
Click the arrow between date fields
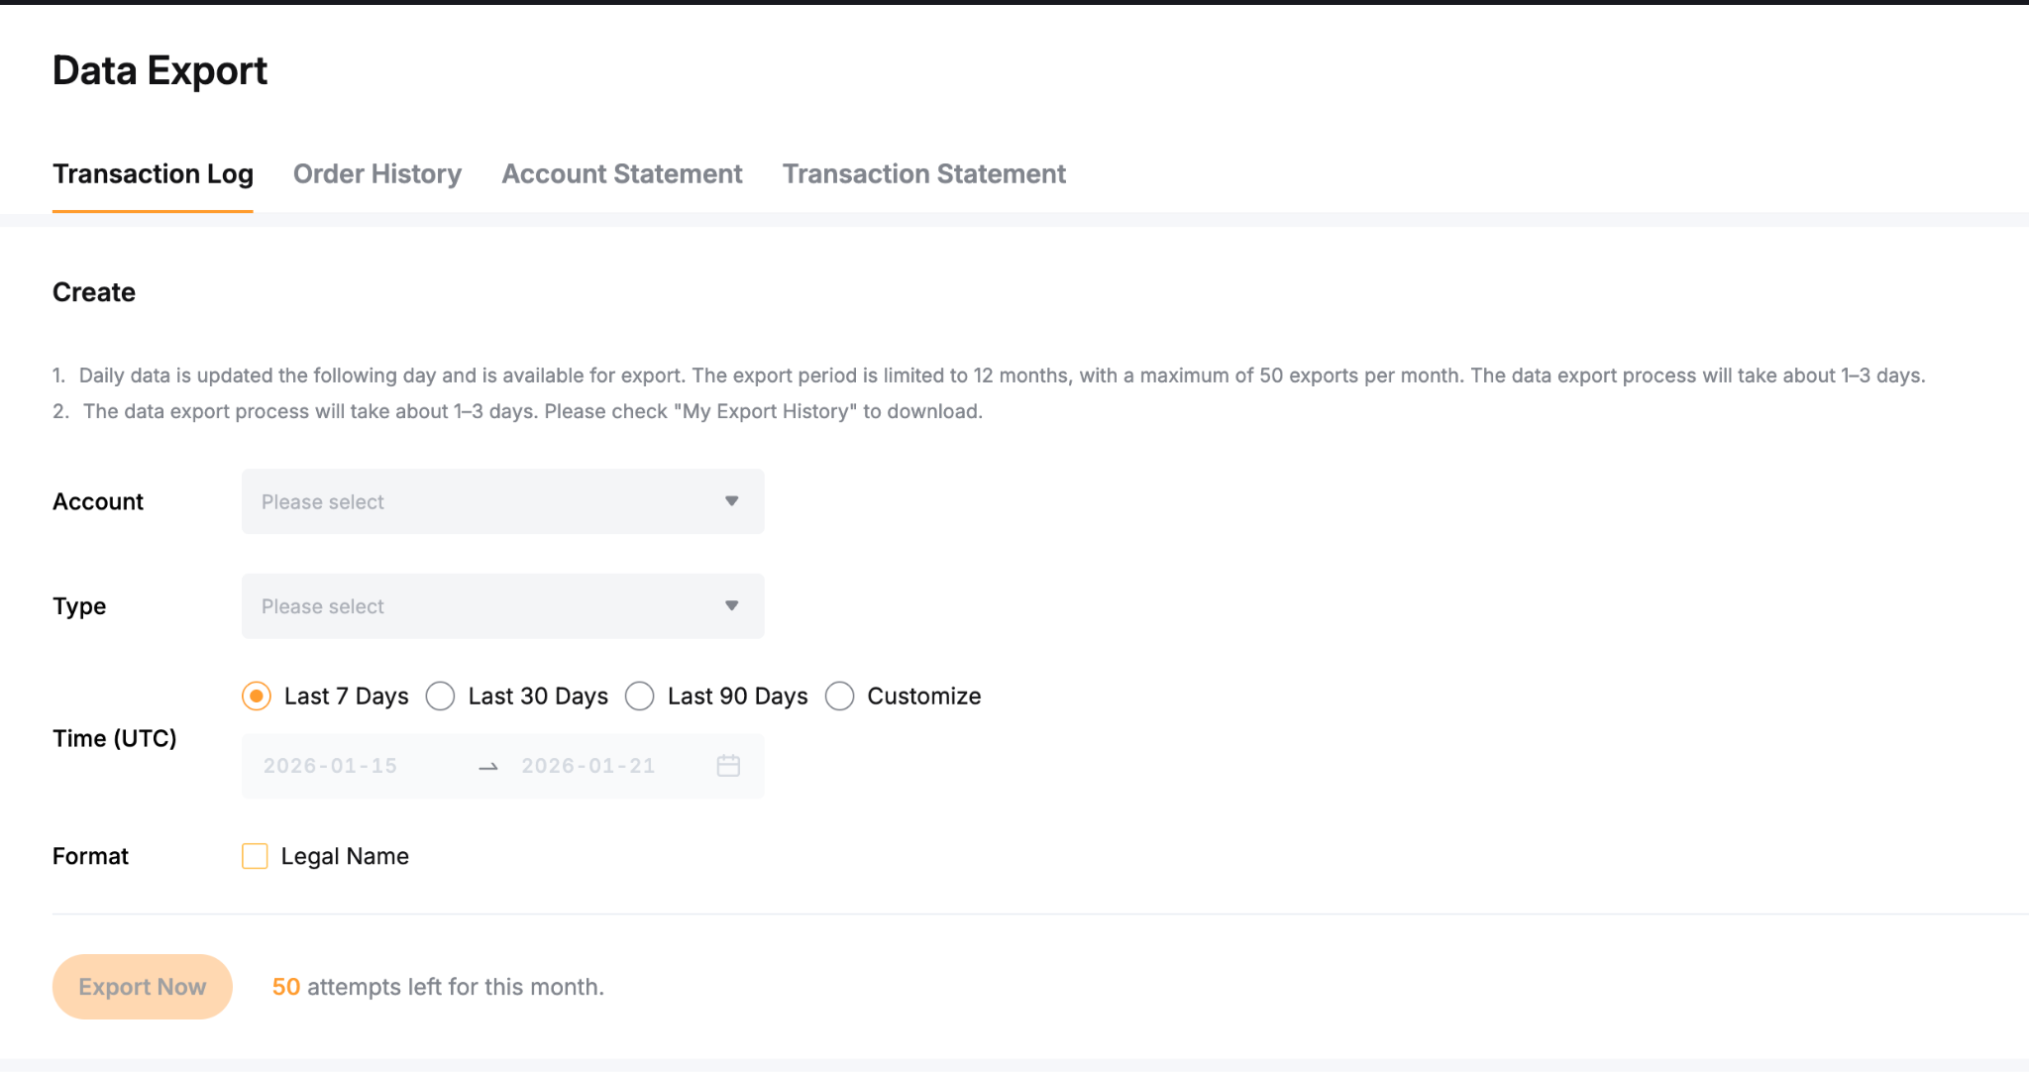(488, 767)
